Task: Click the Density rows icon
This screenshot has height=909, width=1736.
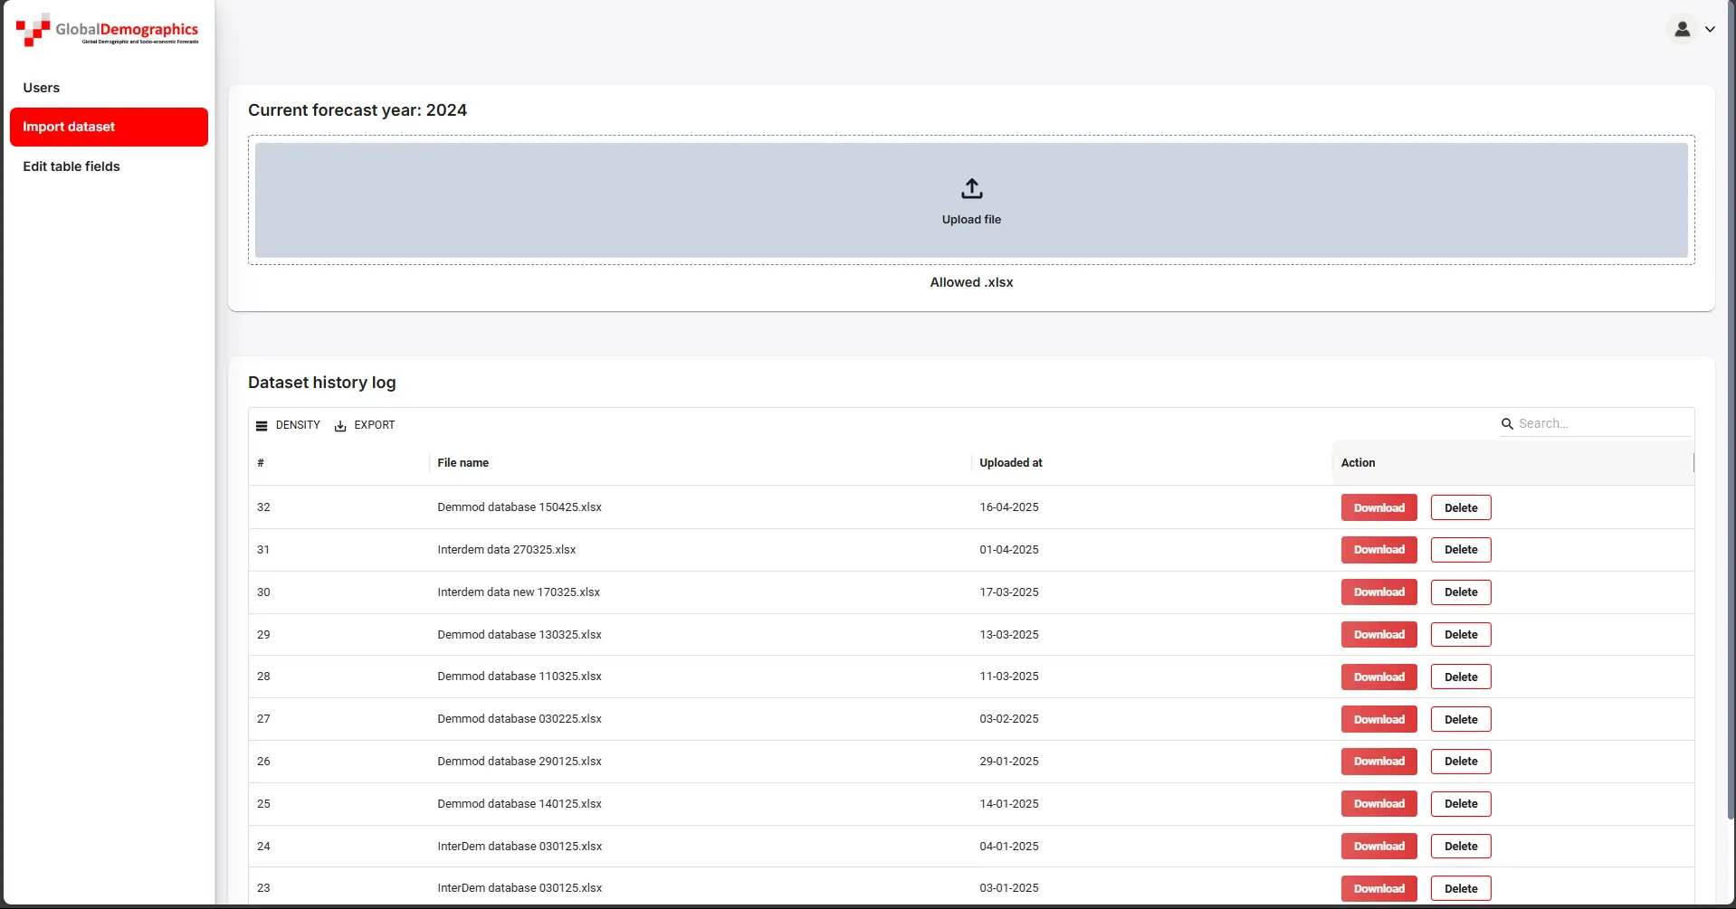Action: 262,426
